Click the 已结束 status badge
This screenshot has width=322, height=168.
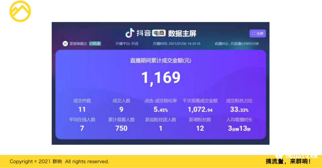[x=95, y=44]
